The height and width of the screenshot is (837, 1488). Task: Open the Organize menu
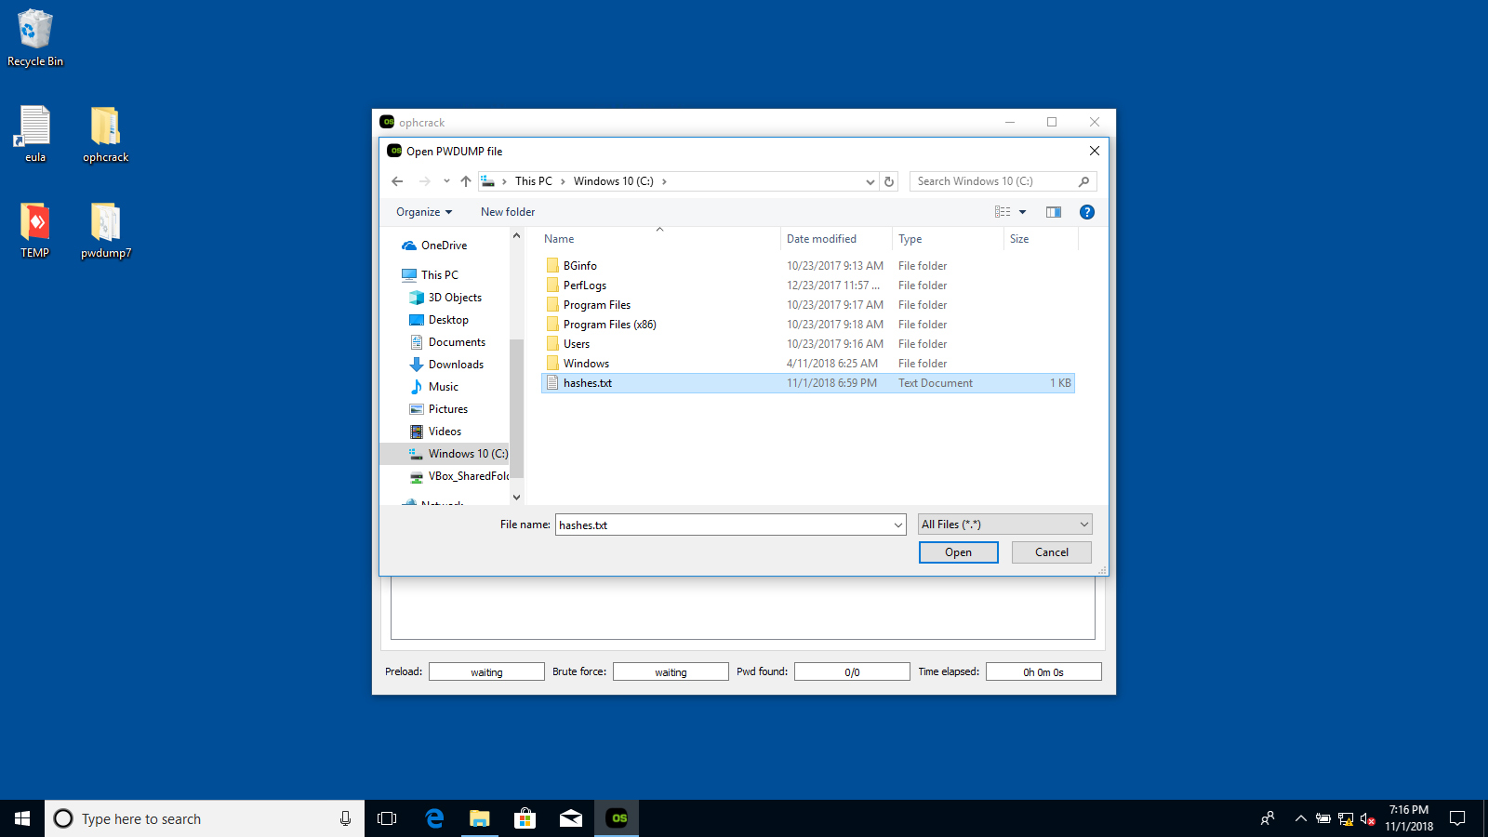click(424, 212)
